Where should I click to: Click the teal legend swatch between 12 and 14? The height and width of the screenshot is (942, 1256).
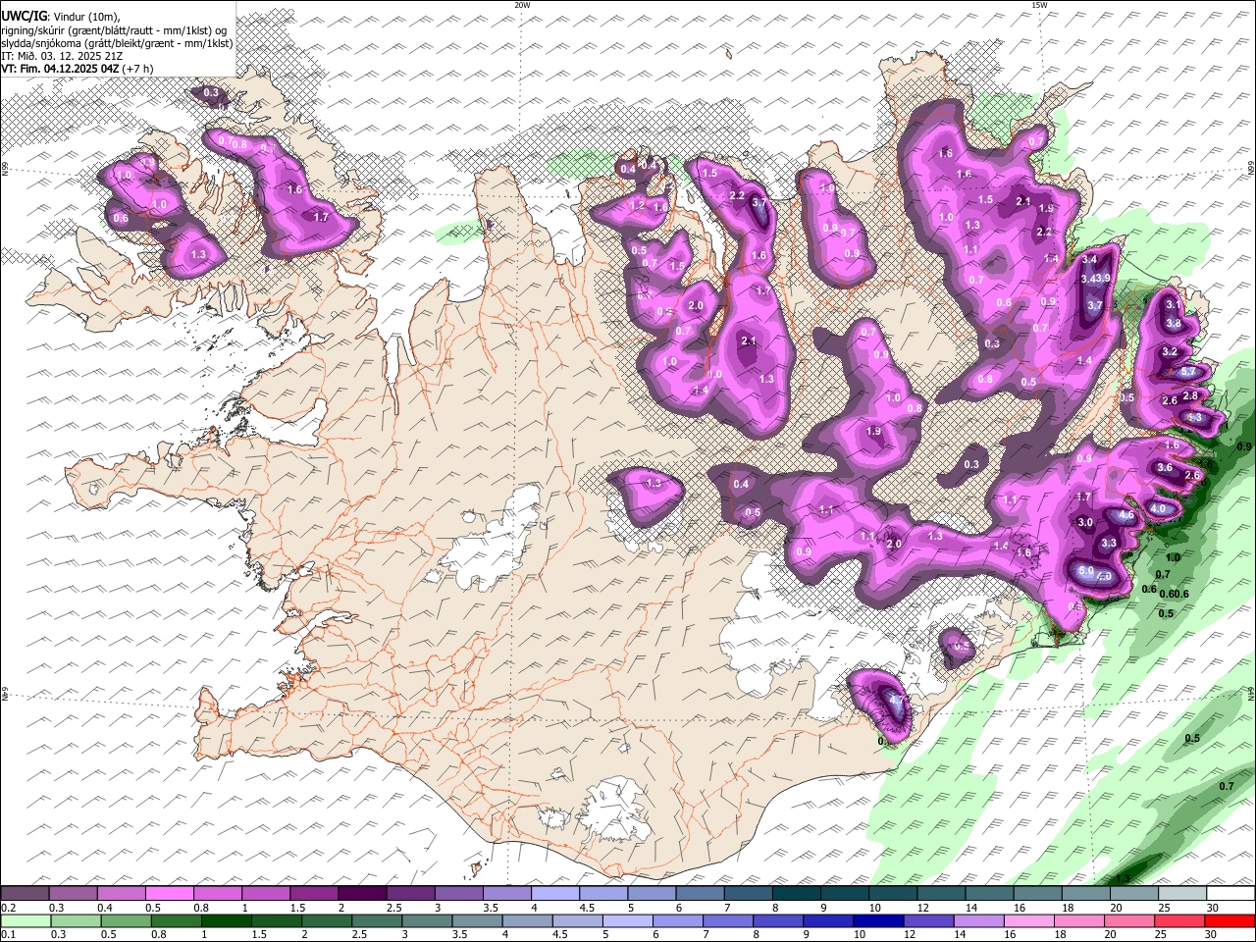pos(940,893)
